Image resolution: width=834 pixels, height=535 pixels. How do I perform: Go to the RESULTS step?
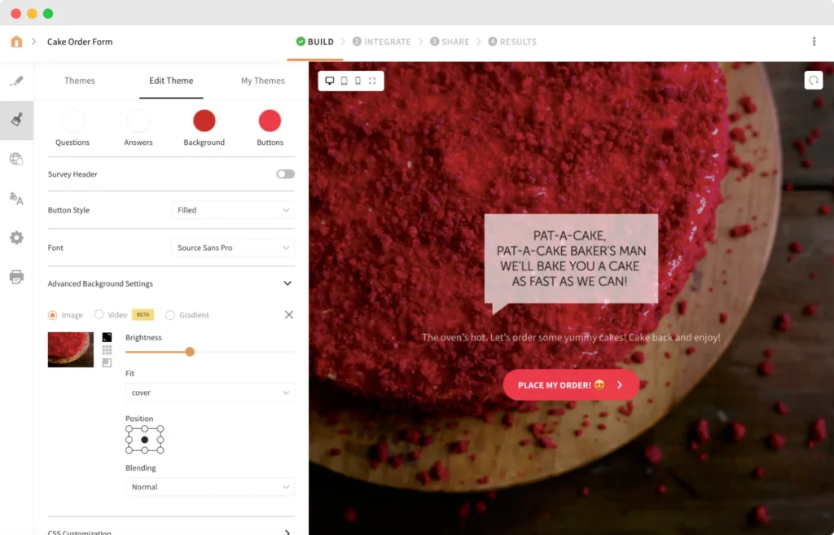[x=512, y=42]
